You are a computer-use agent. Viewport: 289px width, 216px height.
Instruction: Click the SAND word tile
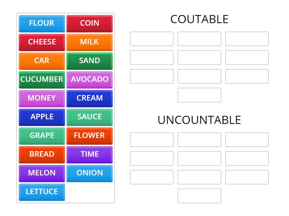90,61
